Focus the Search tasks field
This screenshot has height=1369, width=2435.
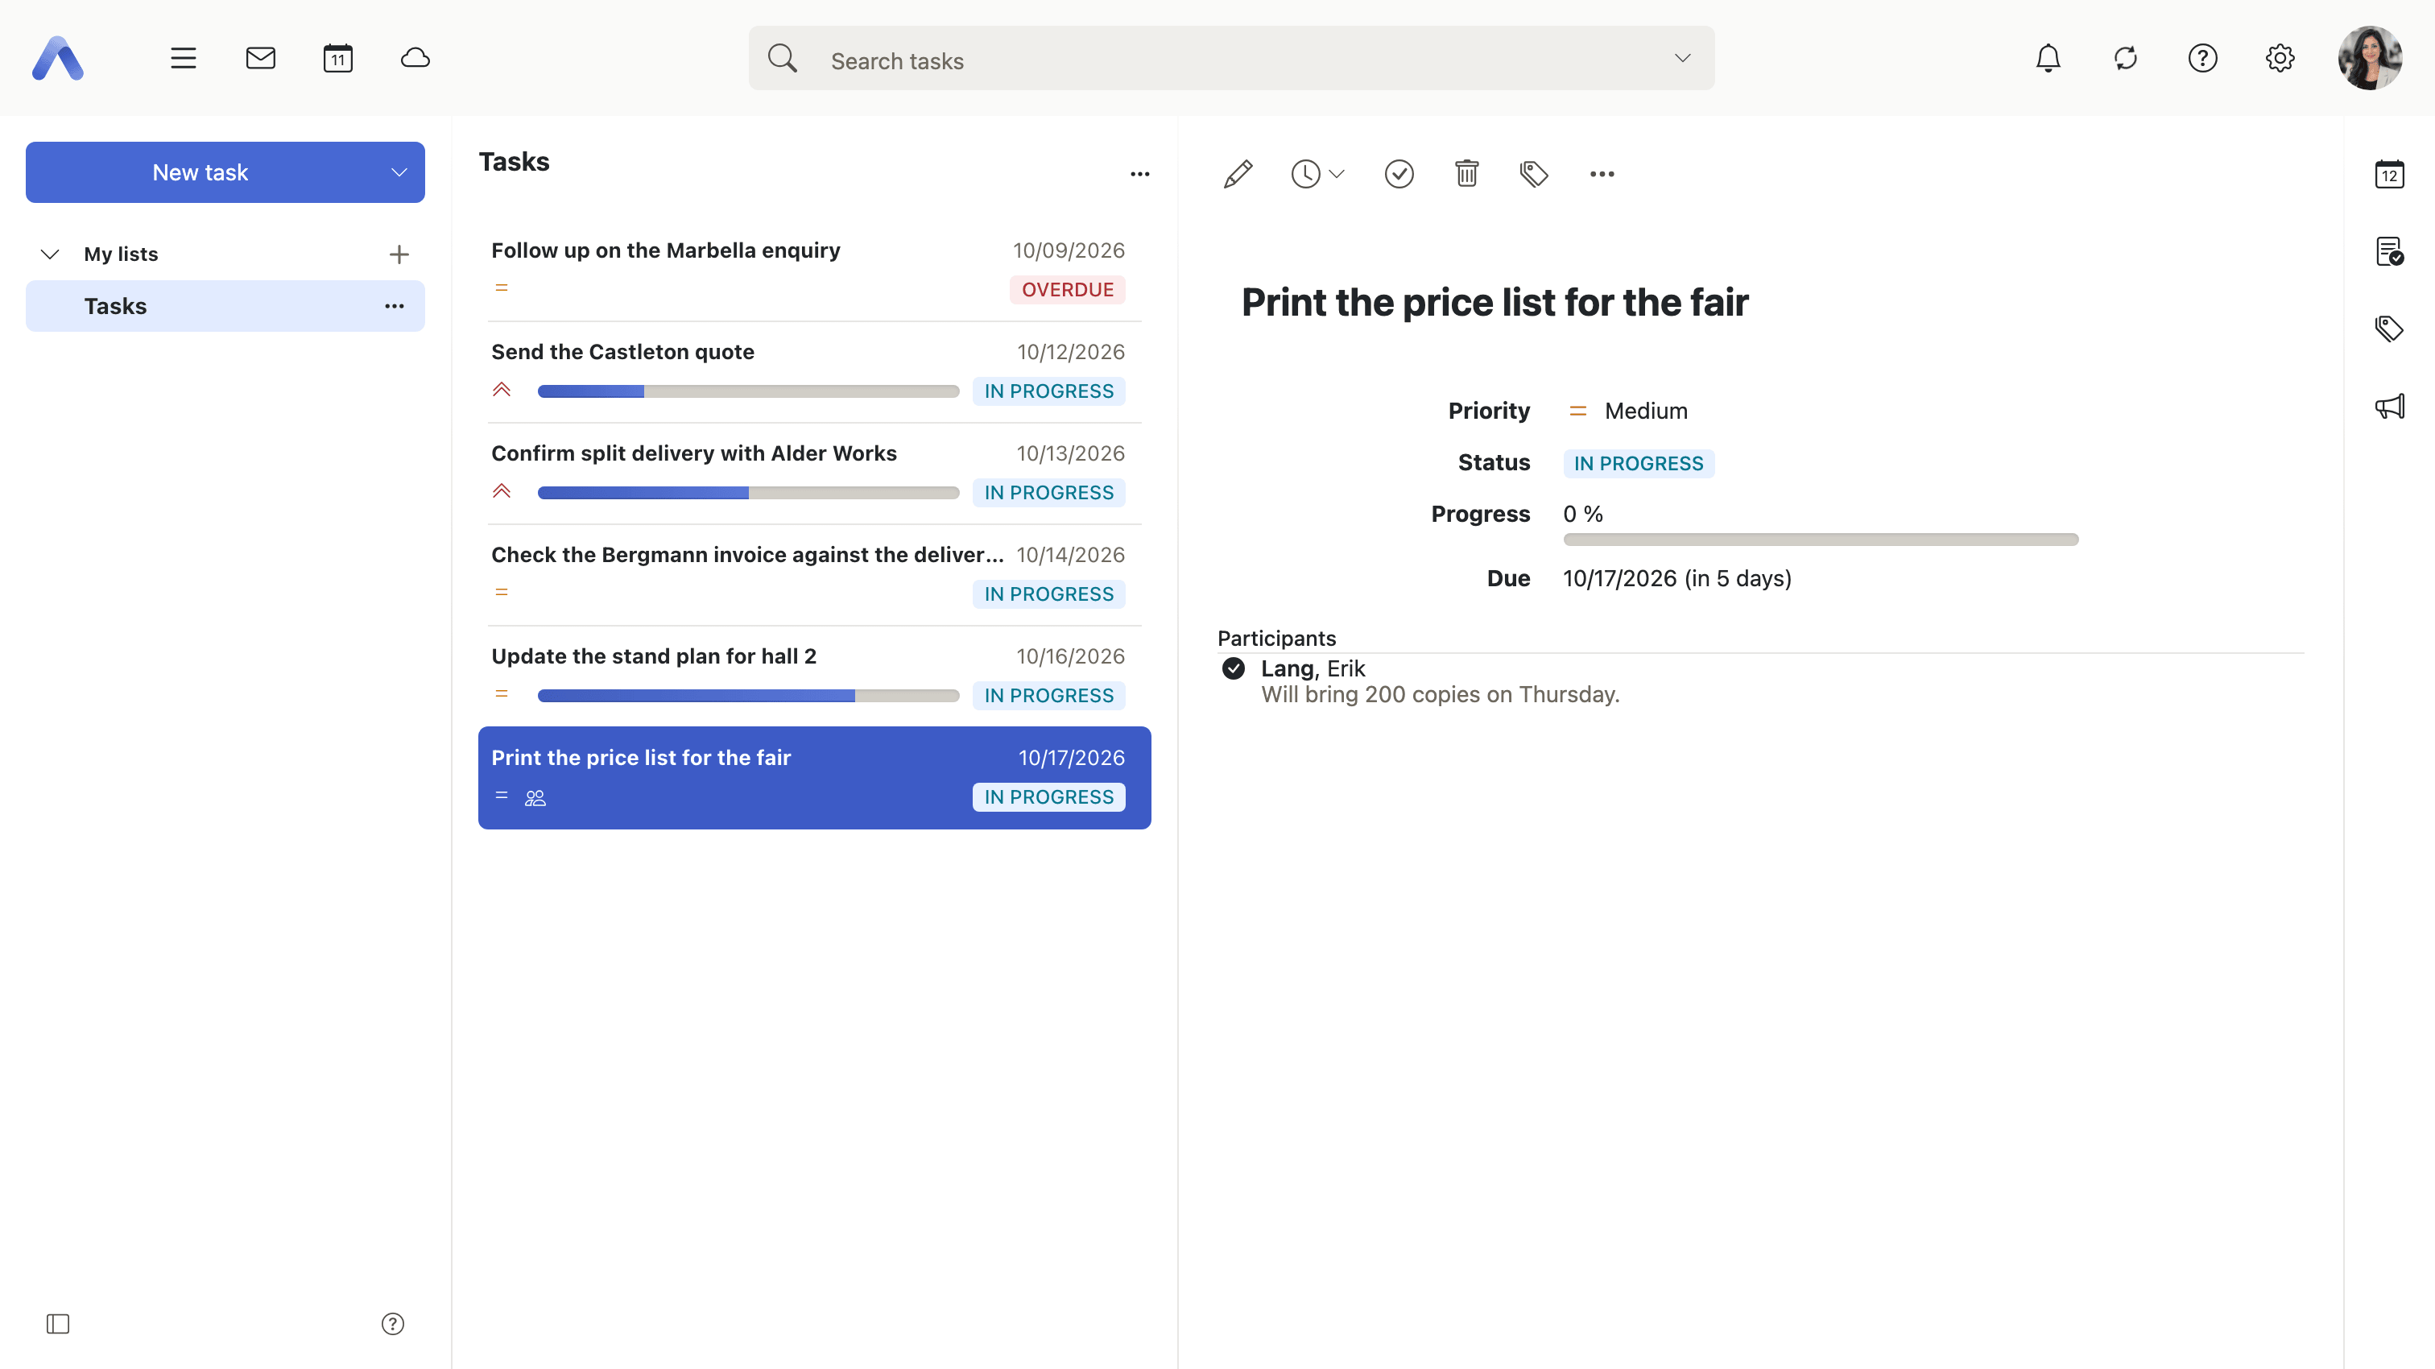[1230, 59]
